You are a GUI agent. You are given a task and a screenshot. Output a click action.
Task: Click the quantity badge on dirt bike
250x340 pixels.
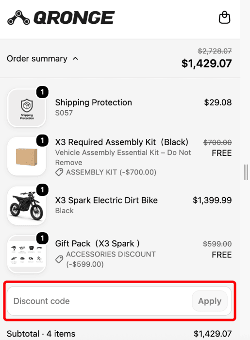(42, 190)
